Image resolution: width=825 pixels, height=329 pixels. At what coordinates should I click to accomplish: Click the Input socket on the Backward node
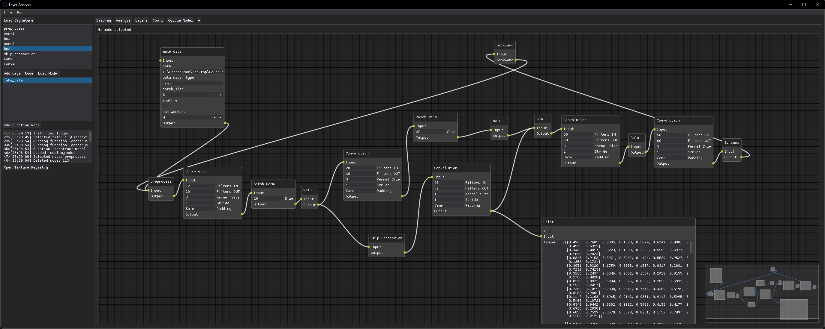point(494,54)
